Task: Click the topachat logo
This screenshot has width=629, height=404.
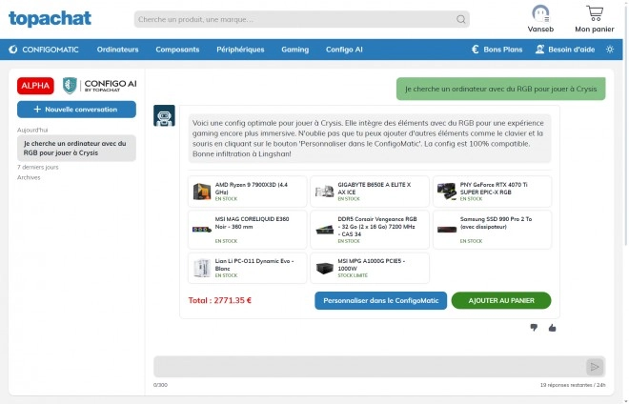Action: 50,19
